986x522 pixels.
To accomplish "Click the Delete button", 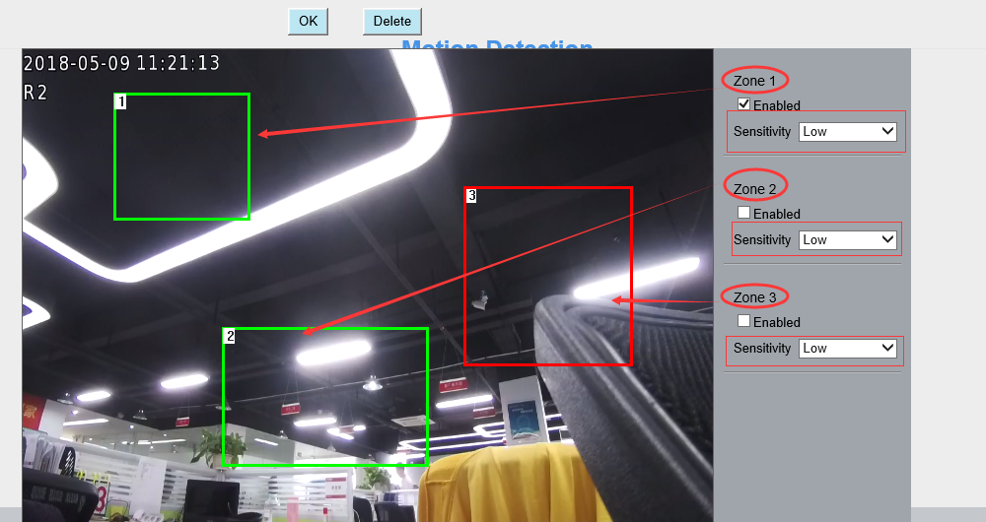I will 391,22.
